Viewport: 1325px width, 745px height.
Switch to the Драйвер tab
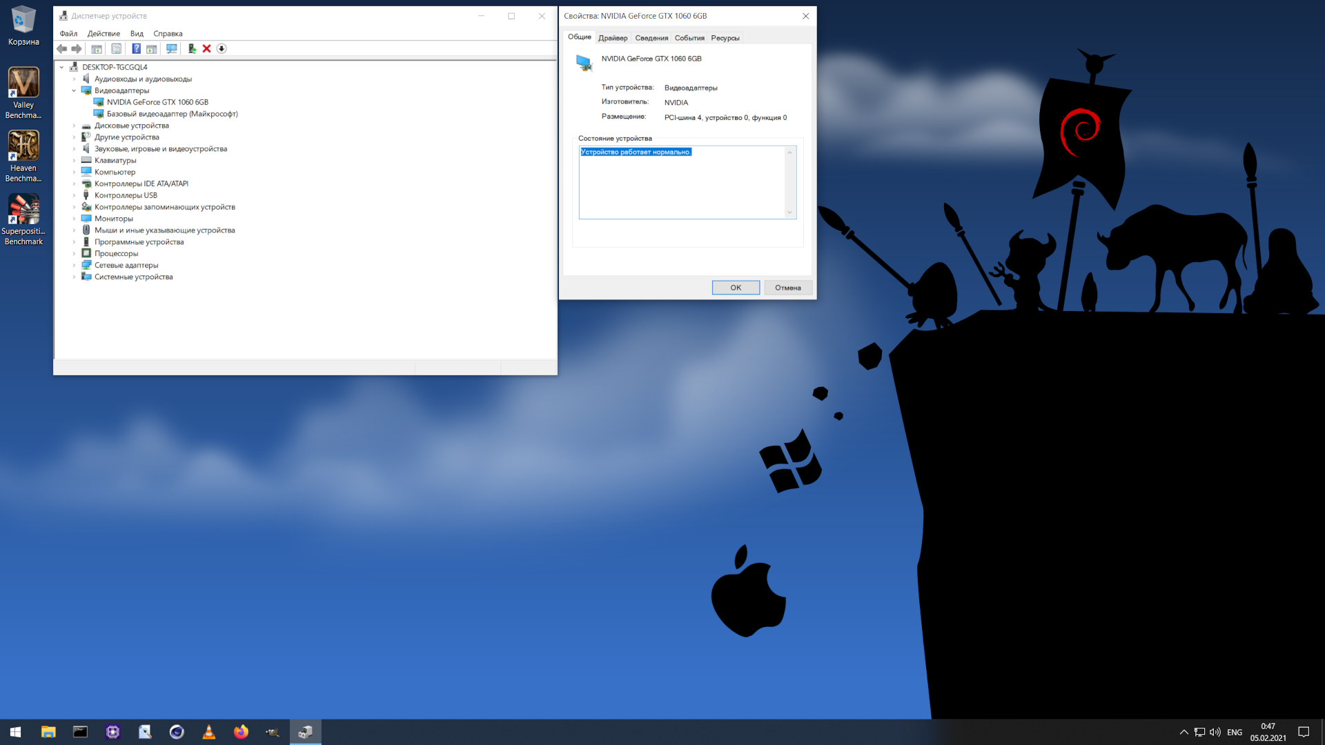pyautogui.click(x=612, y=38)
